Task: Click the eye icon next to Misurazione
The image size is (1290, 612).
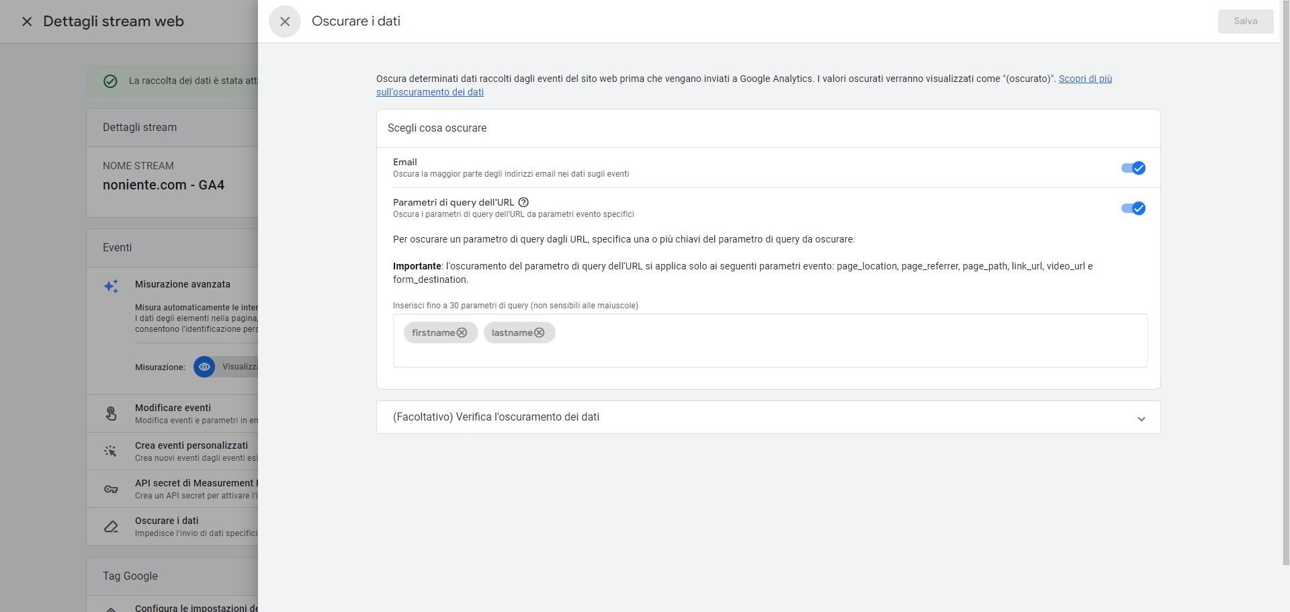Action: pos(204,367)
